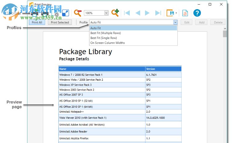The width and height of the screenshot is (237, 143).
Task: Click the 6.1.7601 version cell
Action: click(x=163, y=75)
